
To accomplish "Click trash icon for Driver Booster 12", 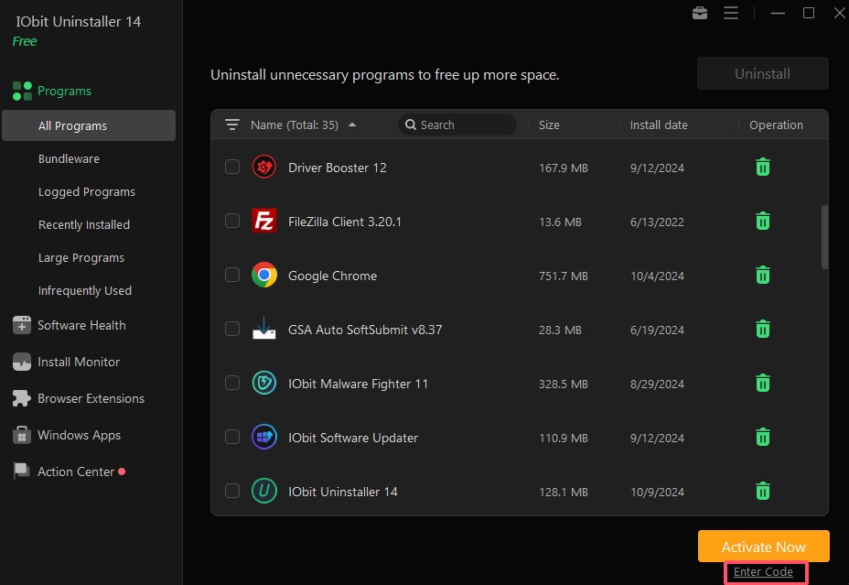I will [762, 167].
